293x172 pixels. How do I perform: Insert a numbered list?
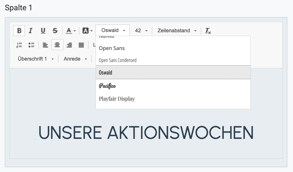pos(19,45)
